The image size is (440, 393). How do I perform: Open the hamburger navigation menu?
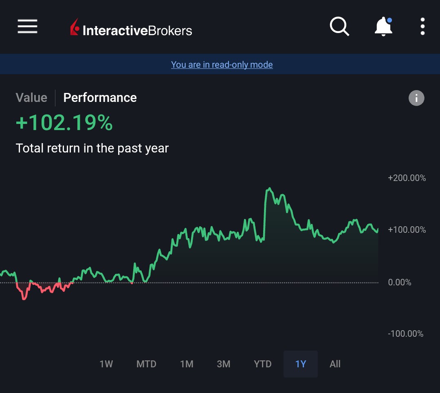coord(27,26)
